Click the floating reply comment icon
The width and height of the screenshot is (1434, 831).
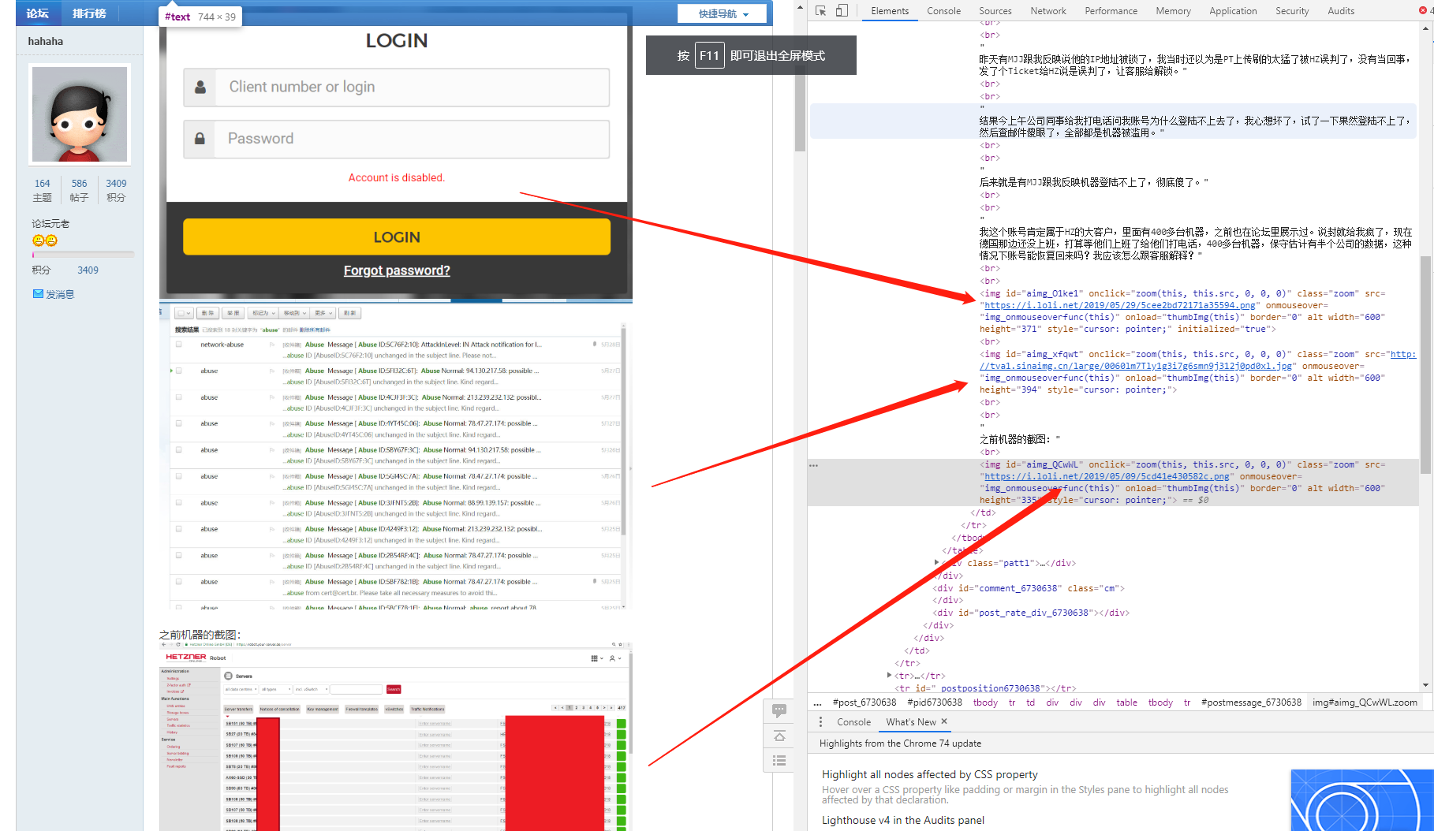pyautogui.click(x=779, y=710)
